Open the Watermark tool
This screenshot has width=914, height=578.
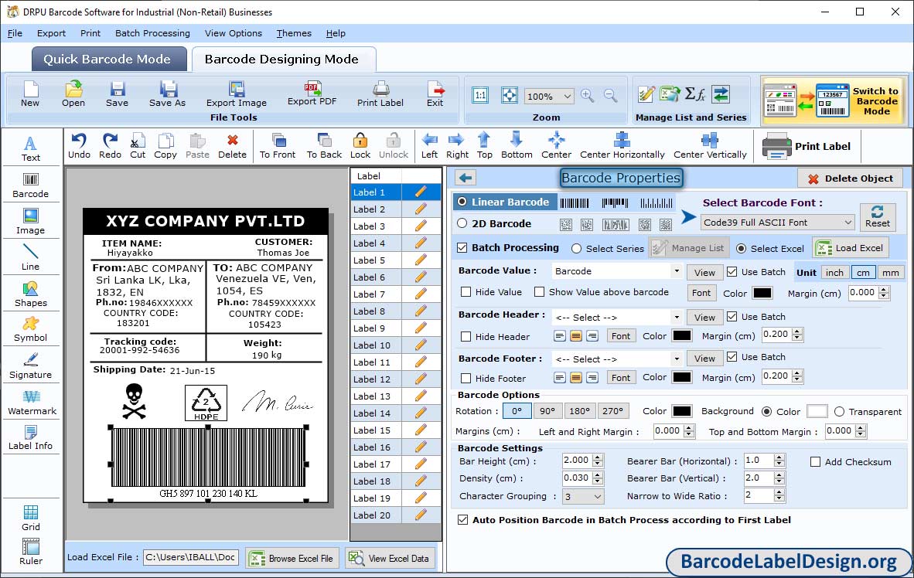(x=32, y=403)
